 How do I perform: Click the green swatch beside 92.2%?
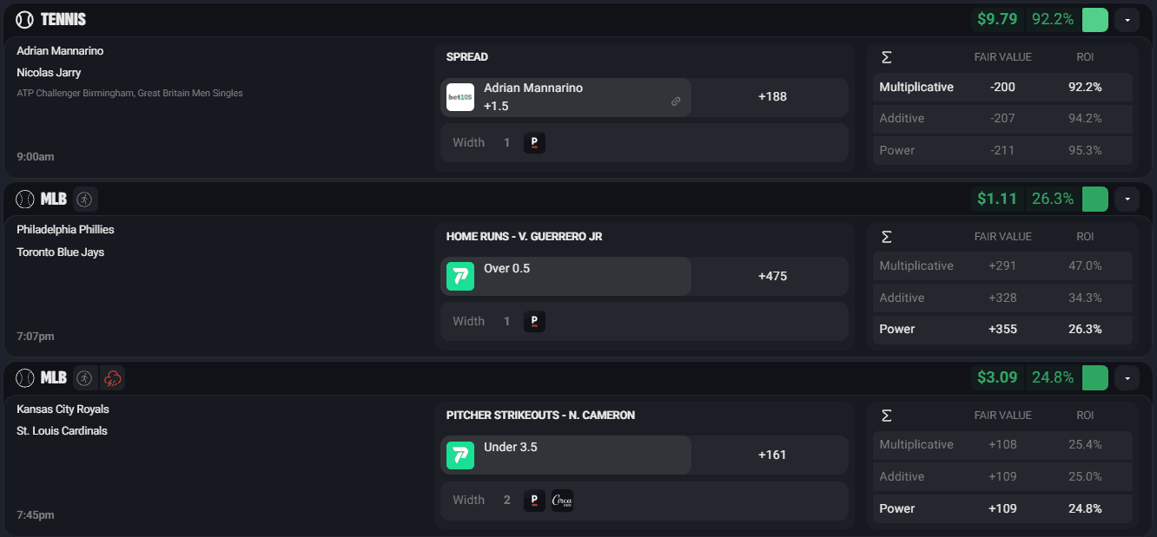(x=1094, y=19)
